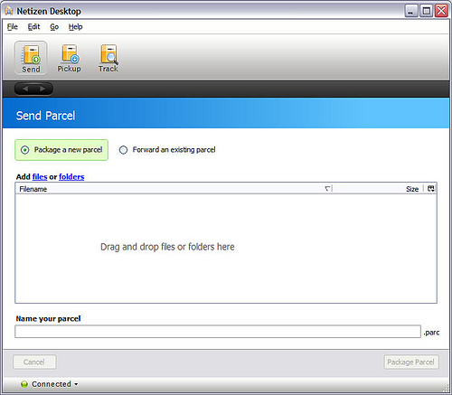The width and height of the screenshot is (452, 395).
Task: Go back with the left navigation arrow
Action: click(x=25, y=89)
